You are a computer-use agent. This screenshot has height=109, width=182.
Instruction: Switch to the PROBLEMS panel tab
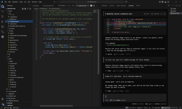[104, 5]
